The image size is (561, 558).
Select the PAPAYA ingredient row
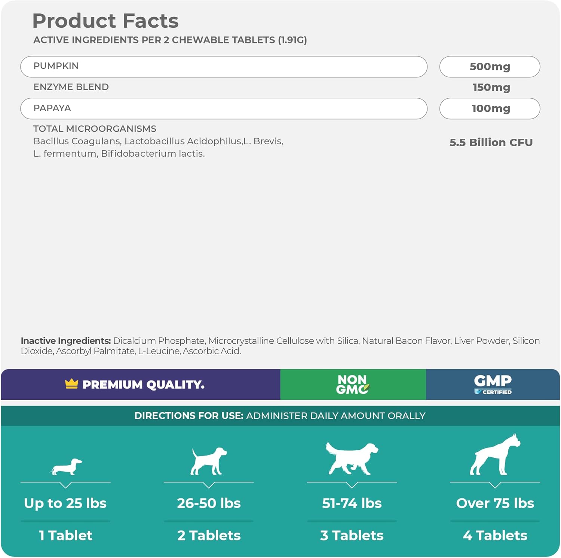click(224, 108)
